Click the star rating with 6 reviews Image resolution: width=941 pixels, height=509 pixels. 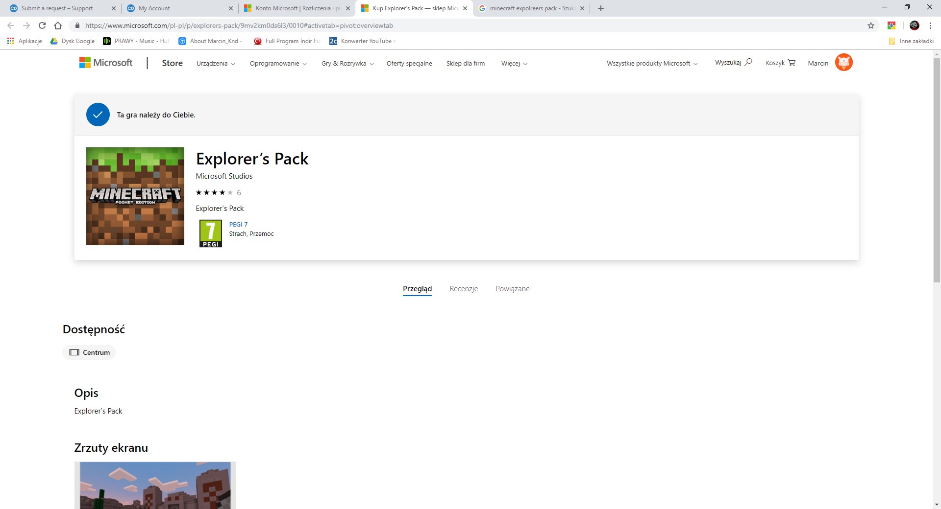pos(219,192)
